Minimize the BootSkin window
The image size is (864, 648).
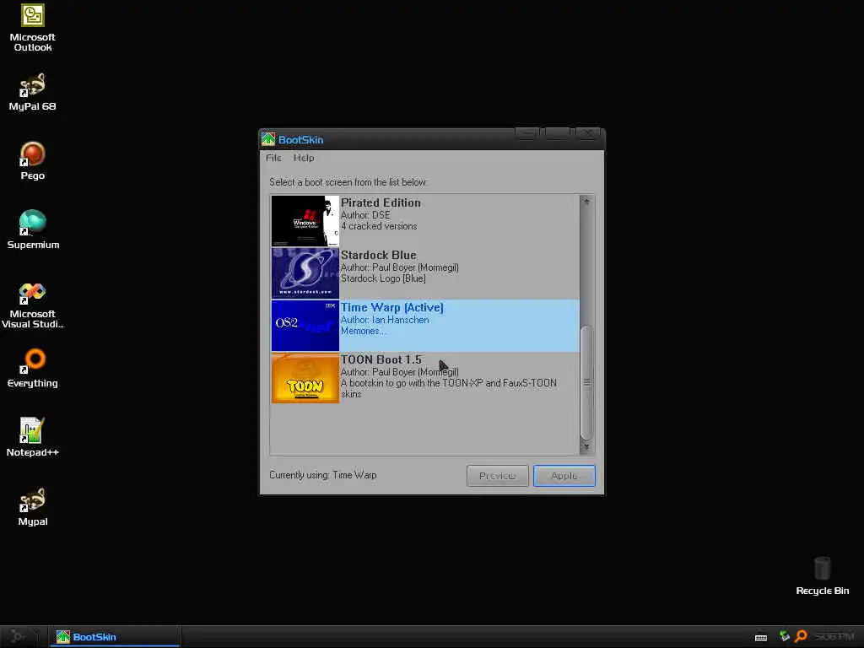click(527, 133)
